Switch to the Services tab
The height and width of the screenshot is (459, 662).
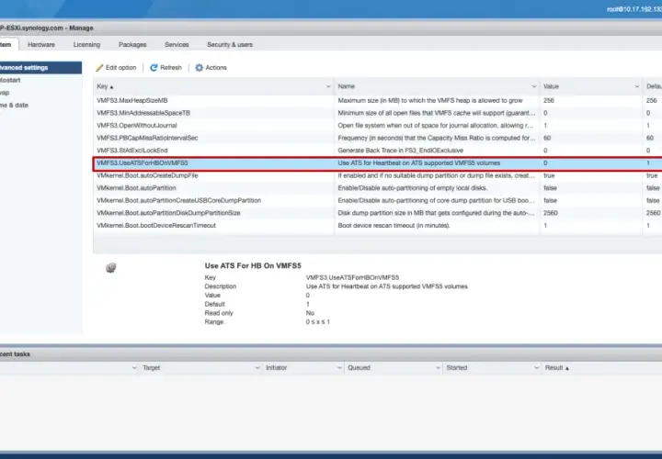(x=177, y=45)
